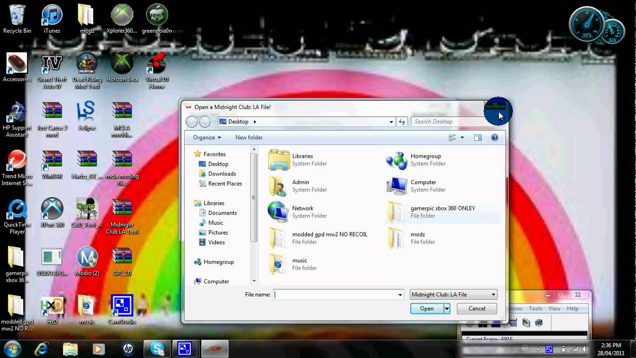Click the Back arrow in the dialog
The height and width of the screenshot is (358, 636).
coord(192,122)
